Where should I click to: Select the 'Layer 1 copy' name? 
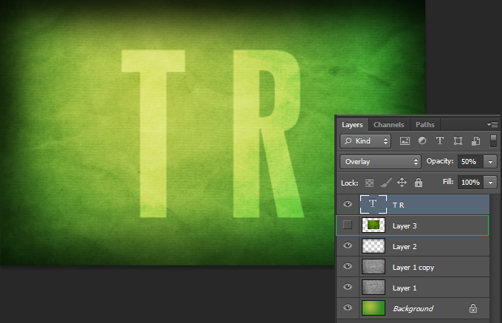tap(413, 268)
